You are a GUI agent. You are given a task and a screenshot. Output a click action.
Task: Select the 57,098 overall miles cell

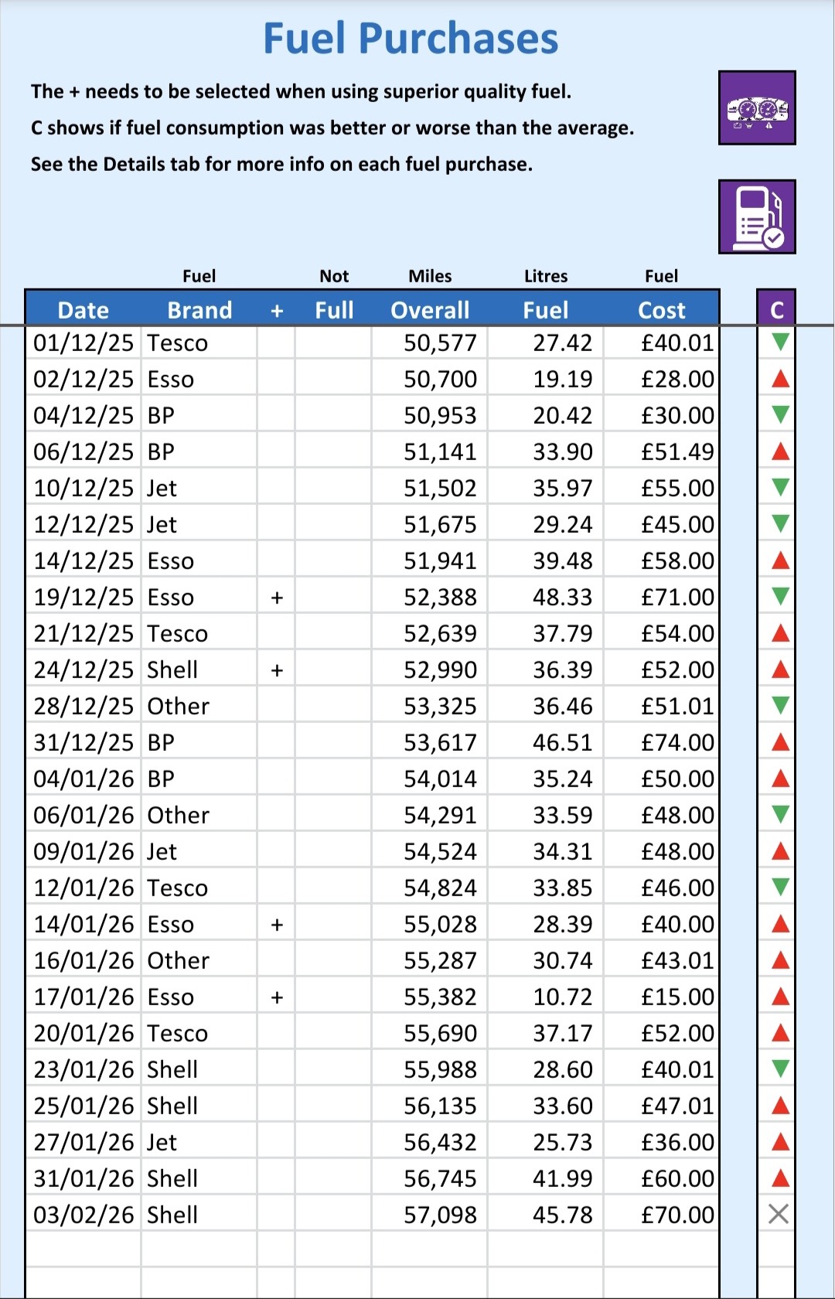430,1215
